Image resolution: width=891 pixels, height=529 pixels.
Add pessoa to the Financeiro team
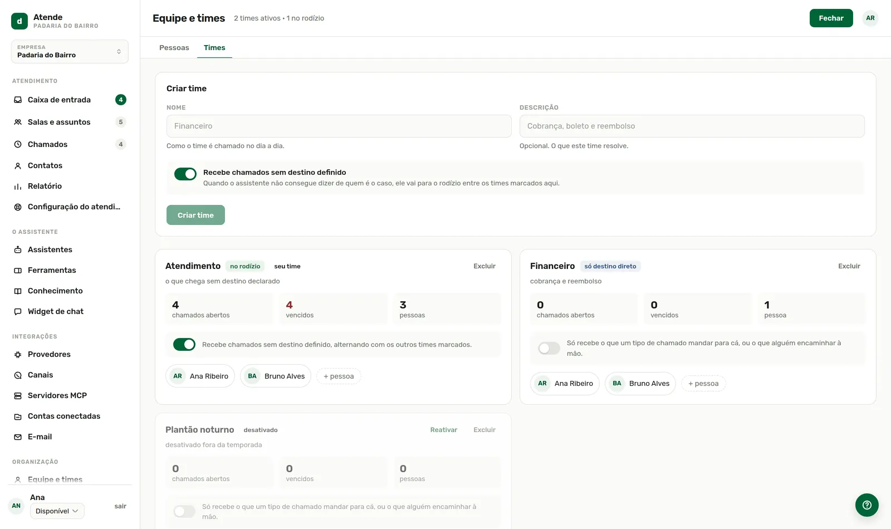pyautogui.click(x=703, y=384)
